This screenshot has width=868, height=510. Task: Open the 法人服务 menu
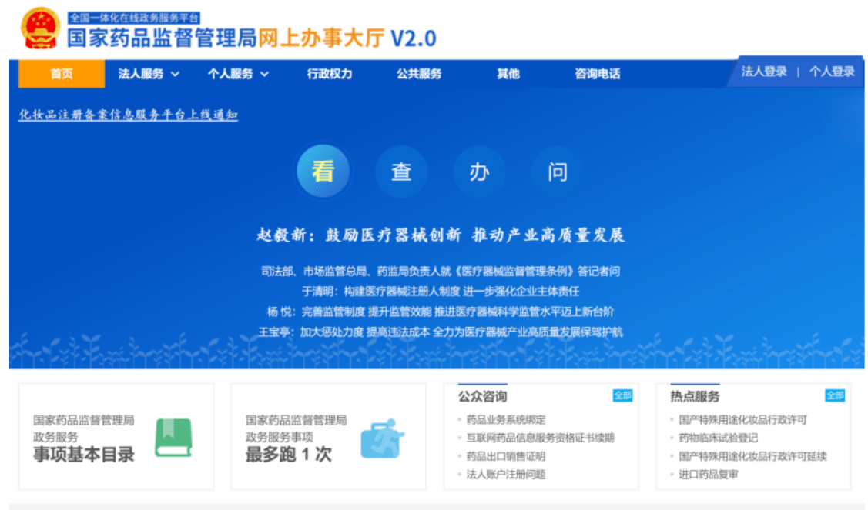point(141,74)
